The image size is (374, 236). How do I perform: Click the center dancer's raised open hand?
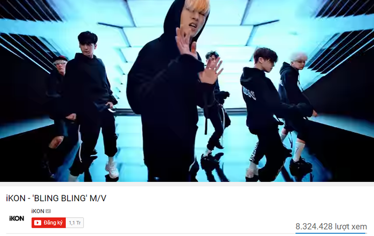[211, 70]
